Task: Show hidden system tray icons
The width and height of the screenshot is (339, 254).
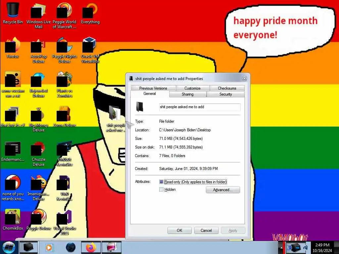Action: click(281, 247)
